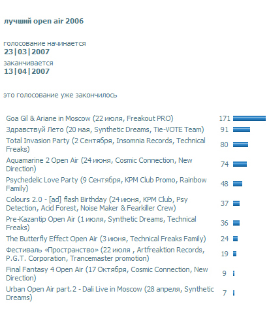Select Urban Open Air part.2 entry

pos(110,293)
